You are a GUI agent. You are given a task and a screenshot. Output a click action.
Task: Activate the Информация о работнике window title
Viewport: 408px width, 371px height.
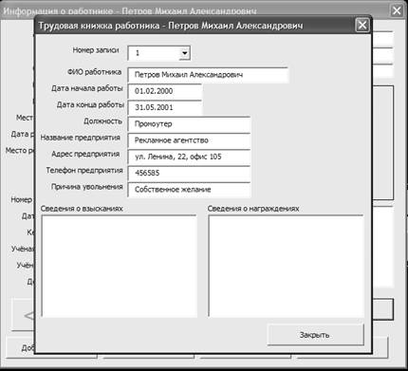[x=130, y=10]
